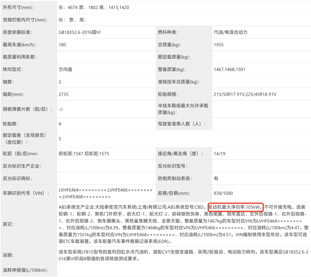Select the 方向盘 steering value

(x=65, y=69)
